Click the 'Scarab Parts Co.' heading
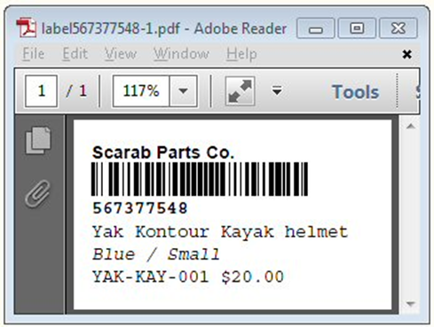The image size is (434, 327). point(163,152)
